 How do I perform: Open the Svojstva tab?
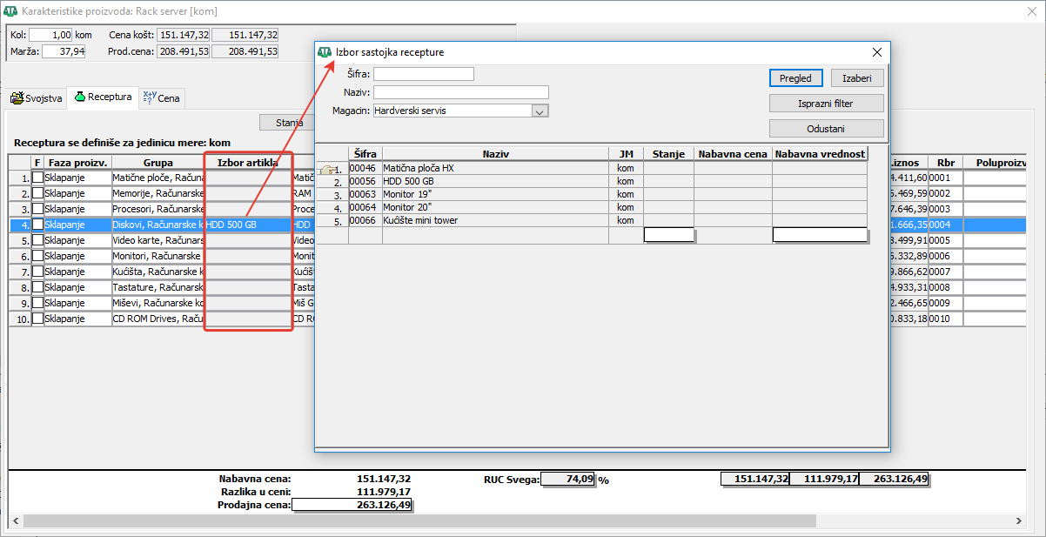pyautogui.click(x=37, y=98)
